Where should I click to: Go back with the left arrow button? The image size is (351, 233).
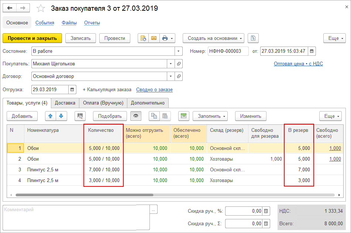tap(9, 8)
